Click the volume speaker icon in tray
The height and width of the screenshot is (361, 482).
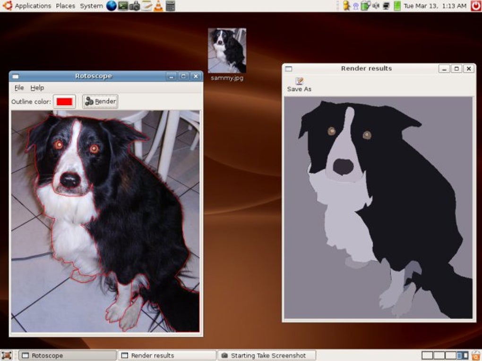(x=376, y=6)
